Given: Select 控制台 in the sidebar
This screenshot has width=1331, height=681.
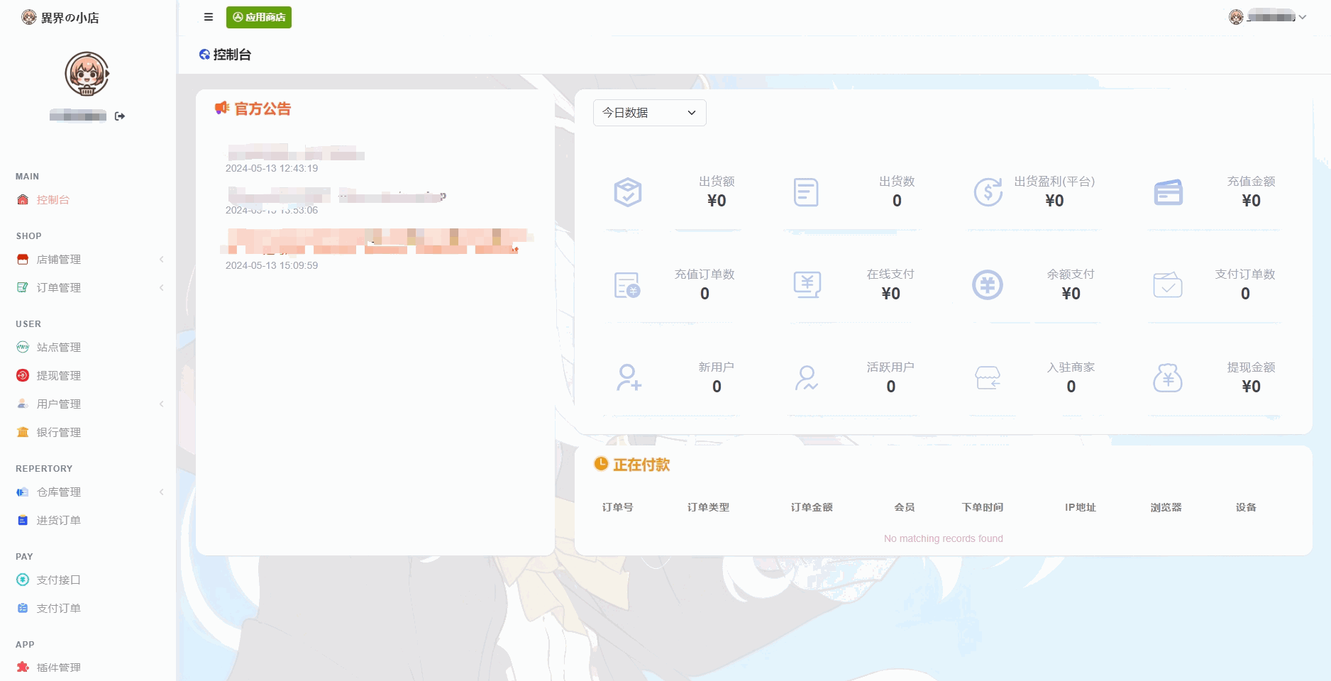Looking at the screenshot, I should click(53, 200).
